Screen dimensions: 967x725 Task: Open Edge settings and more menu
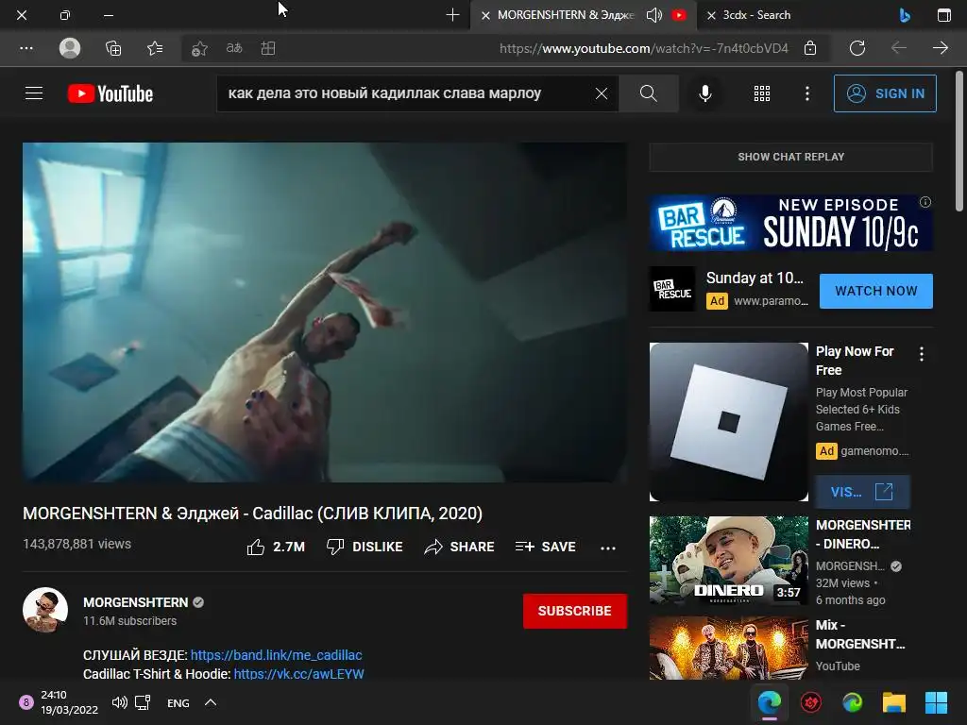click(x=25, y=48)
